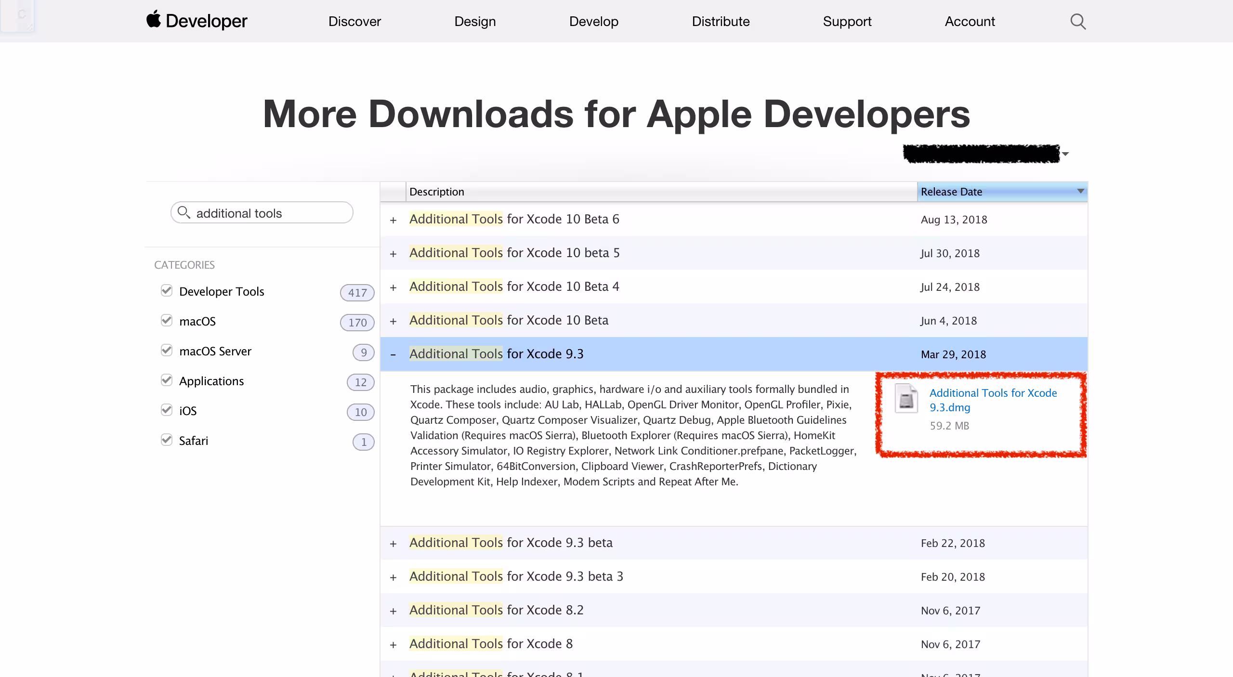The height and width of the screenshot is (677, 1233).
Task: Click the Feb 20, 2018 release date
Action: 953,577
